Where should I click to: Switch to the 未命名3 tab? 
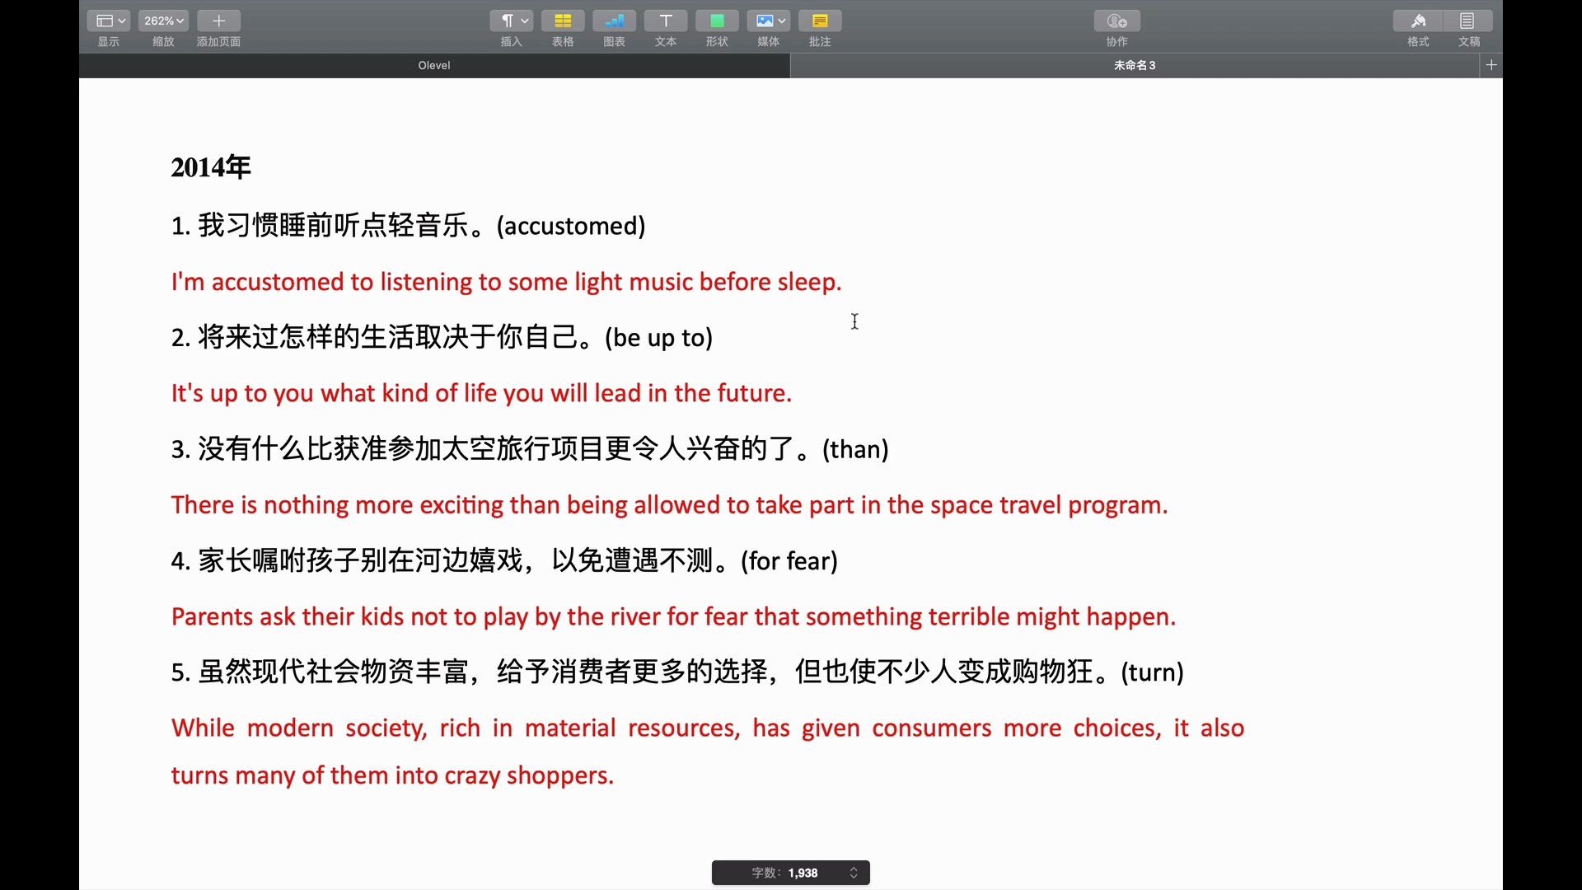pos(1135,65)
